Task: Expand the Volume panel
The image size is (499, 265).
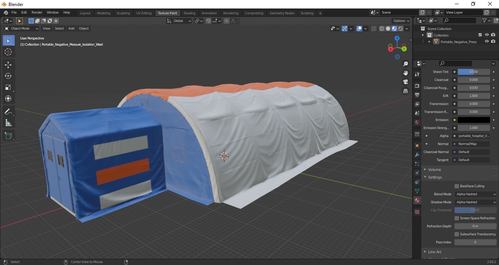Action: pos(434,170)
